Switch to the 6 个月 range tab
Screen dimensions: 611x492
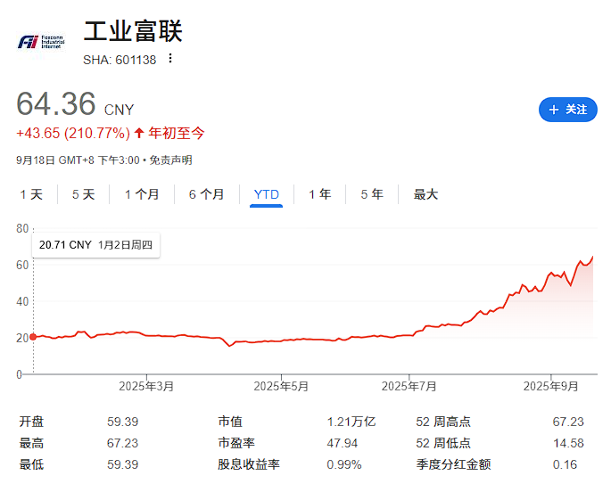pyautogui.click(x=206, y=194)
